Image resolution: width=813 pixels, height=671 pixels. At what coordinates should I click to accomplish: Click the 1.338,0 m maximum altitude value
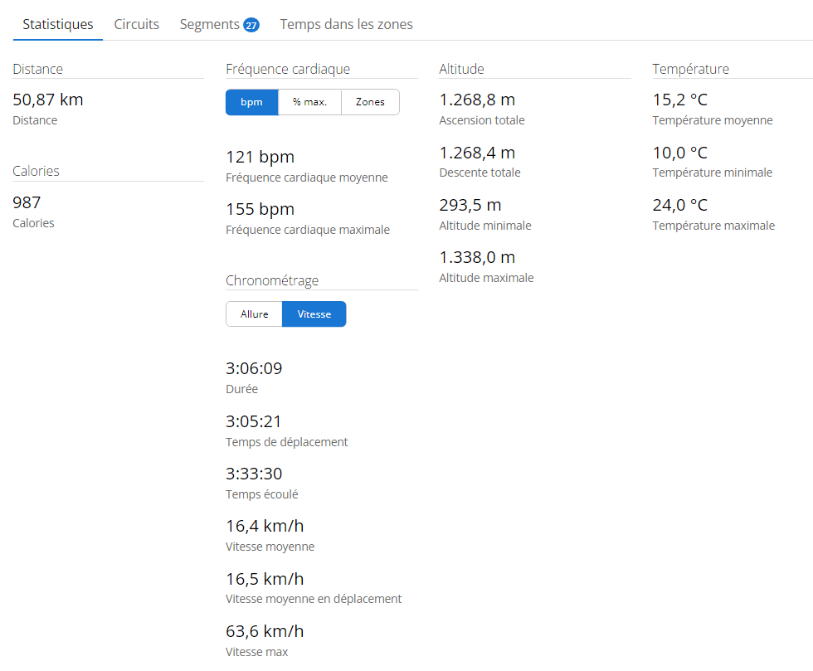pyautogui.click(x=477, y=257)
